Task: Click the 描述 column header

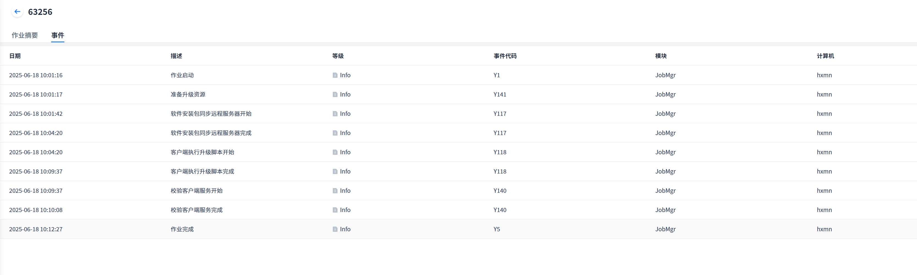Action: [x=176, y=56]
